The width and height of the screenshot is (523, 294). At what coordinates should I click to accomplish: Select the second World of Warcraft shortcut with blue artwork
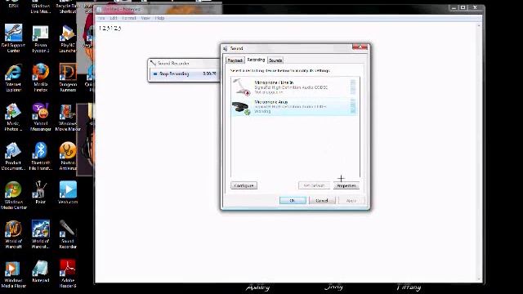[x=40, y=234]
